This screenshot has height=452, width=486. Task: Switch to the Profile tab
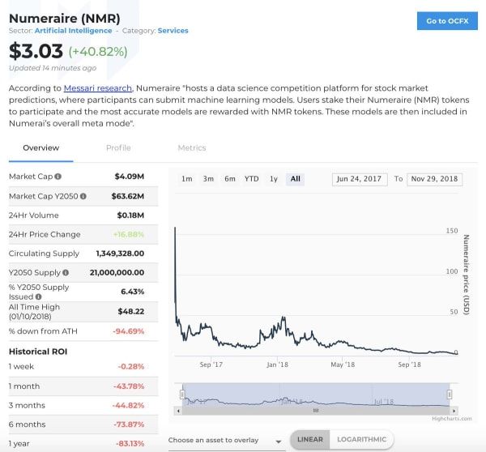click(118, 148)
